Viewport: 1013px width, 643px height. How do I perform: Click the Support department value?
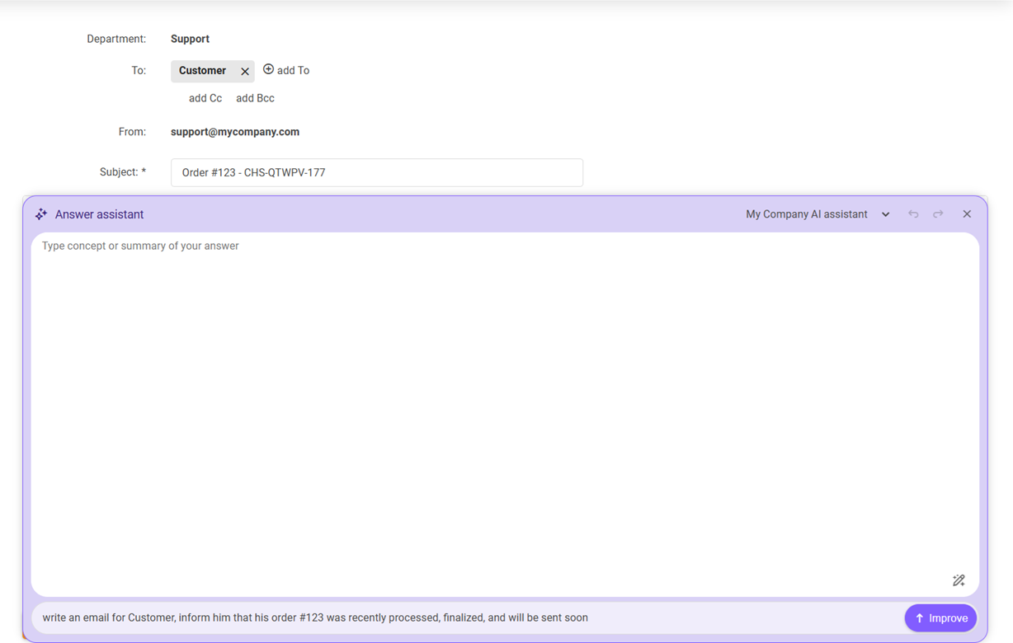point(190,39)
